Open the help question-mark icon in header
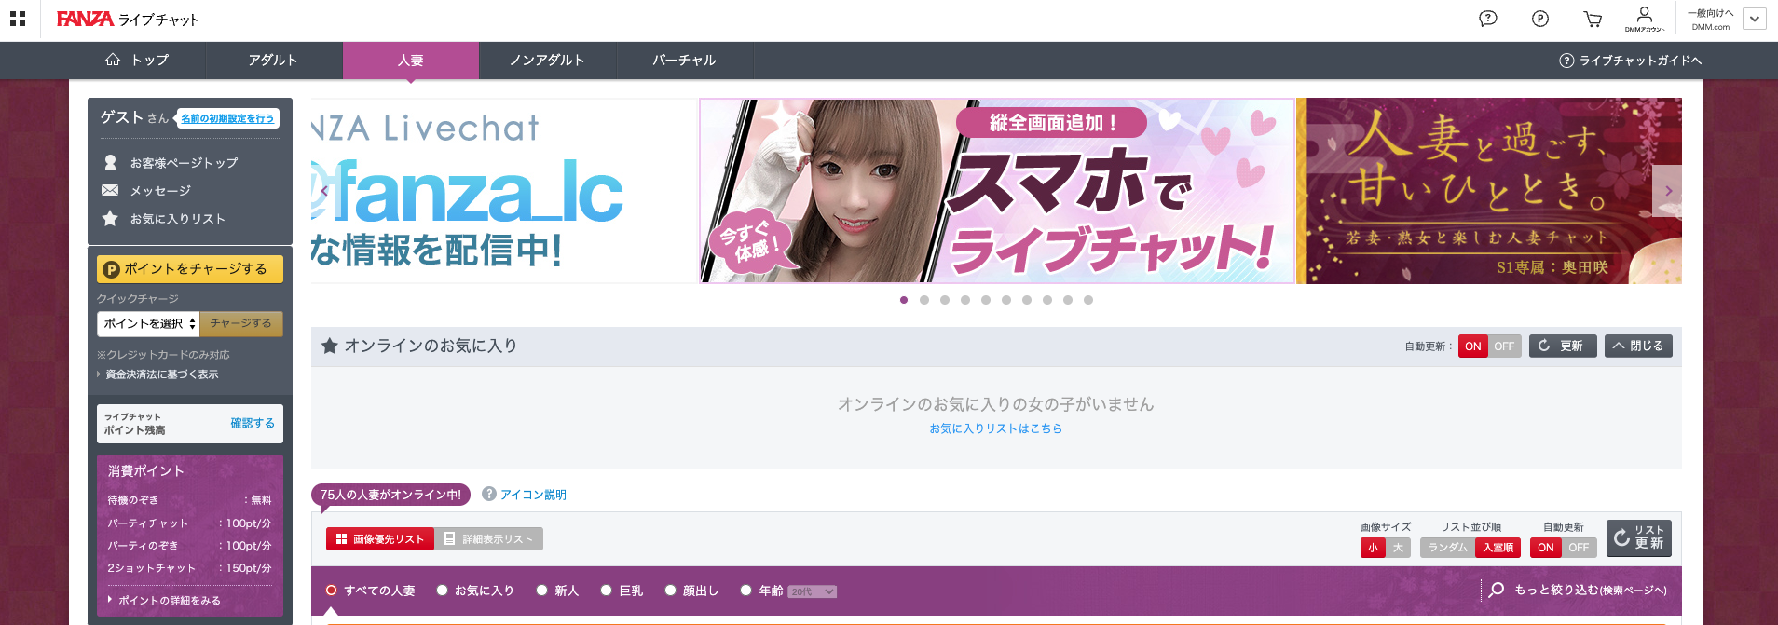This screenshot has width=1778, height=625. pos(1488,19)
